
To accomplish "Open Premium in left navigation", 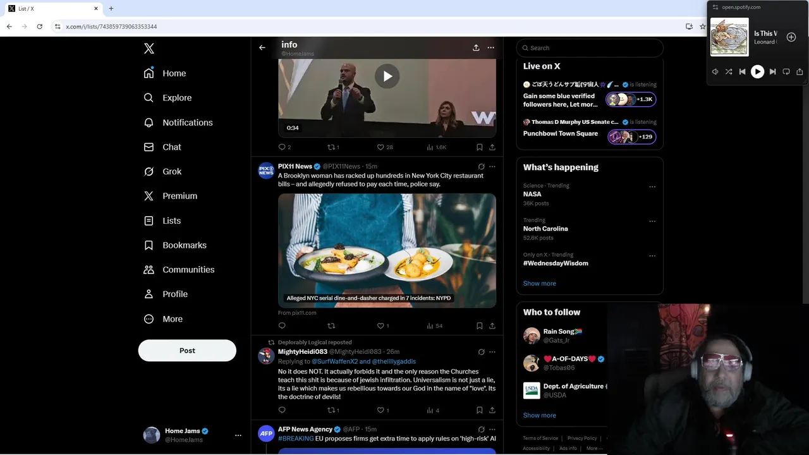I will (x=171, y=196).
